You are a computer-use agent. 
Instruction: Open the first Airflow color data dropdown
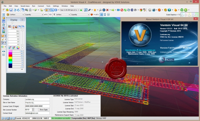17,15
